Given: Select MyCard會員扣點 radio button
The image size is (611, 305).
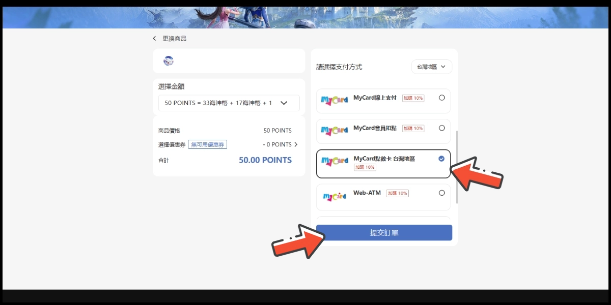Looking at the screenshot, I should point(441,128).
